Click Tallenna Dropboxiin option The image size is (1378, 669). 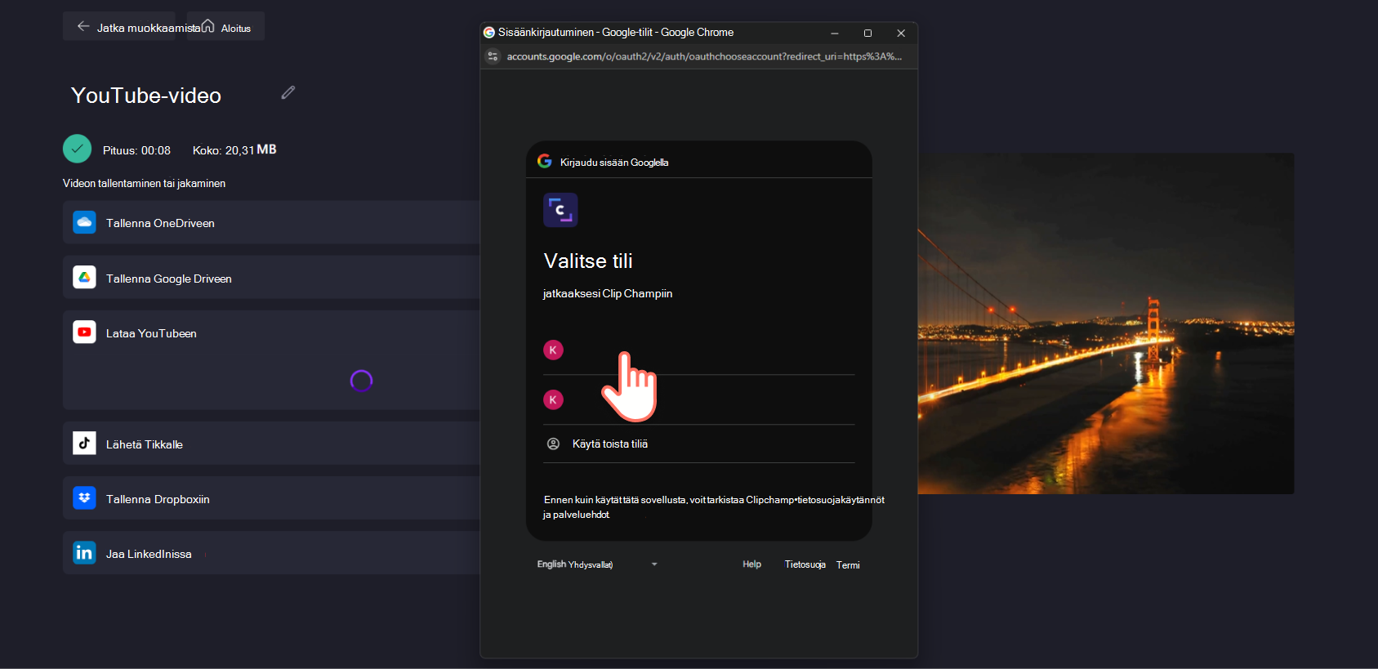tap(271, 498)
